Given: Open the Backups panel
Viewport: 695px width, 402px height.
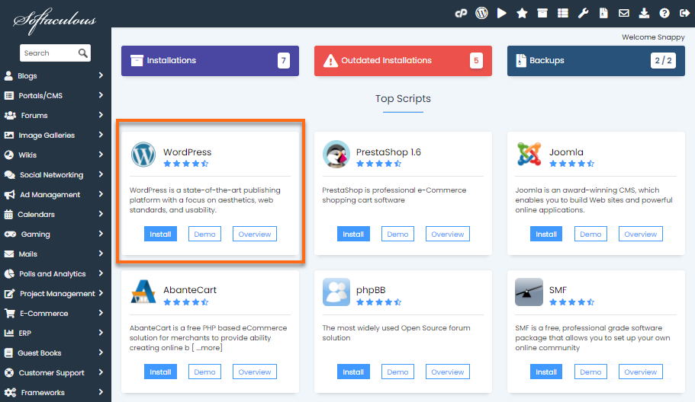Looking at the screenshot, I should (596, 61).
